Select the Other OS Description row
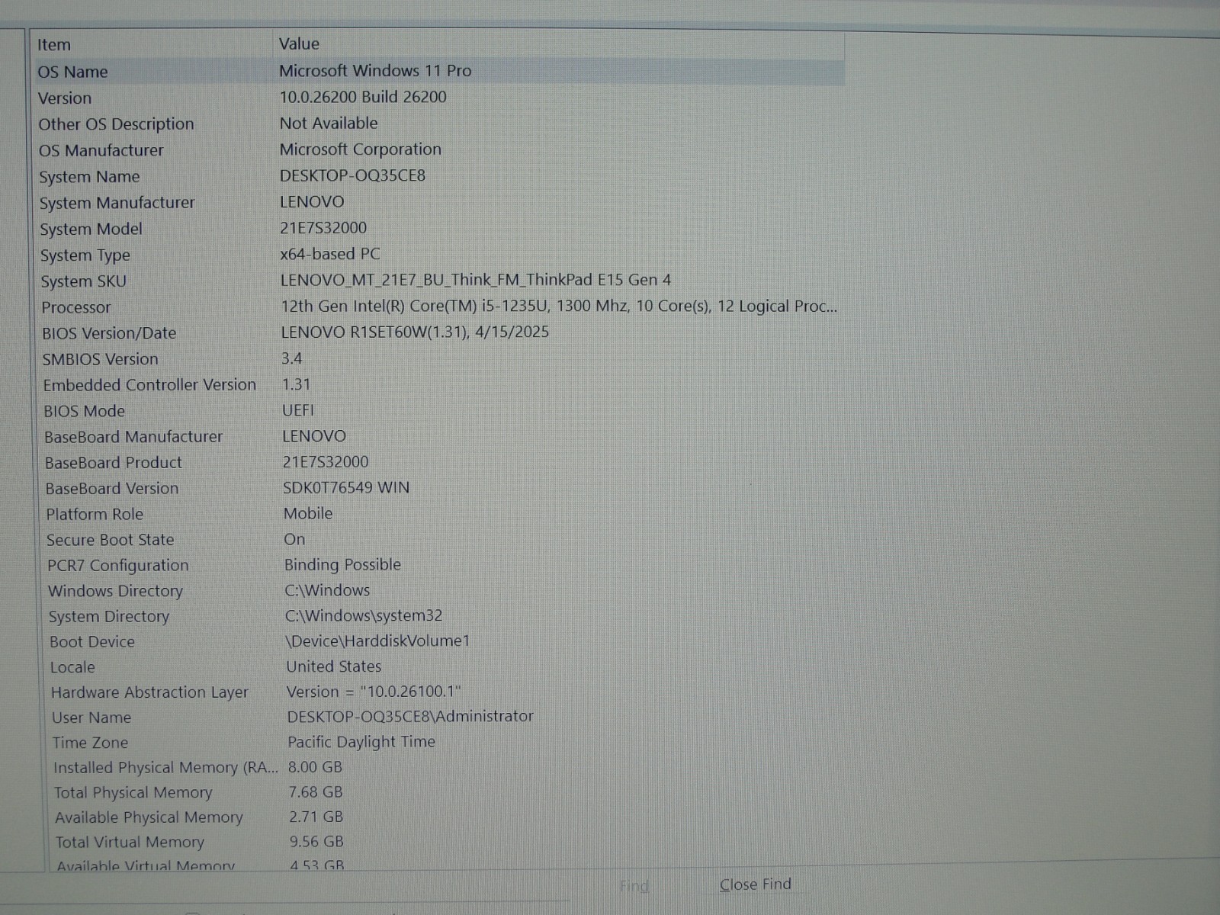 117,124
